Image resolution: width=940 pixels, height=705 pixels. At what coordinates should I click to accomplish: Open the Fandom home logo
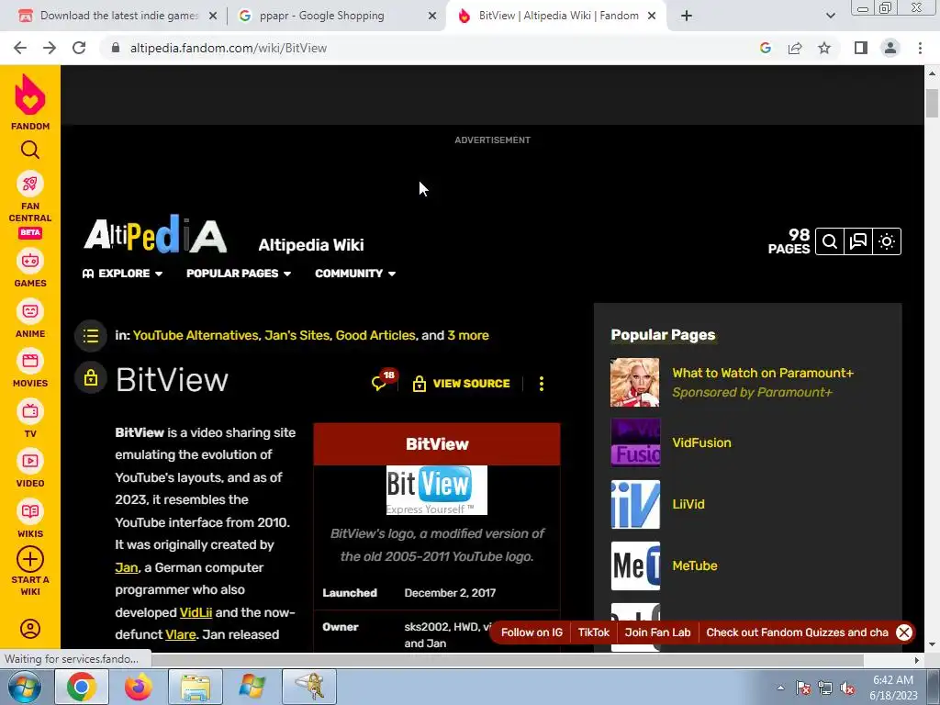click(x=30, y=102)
